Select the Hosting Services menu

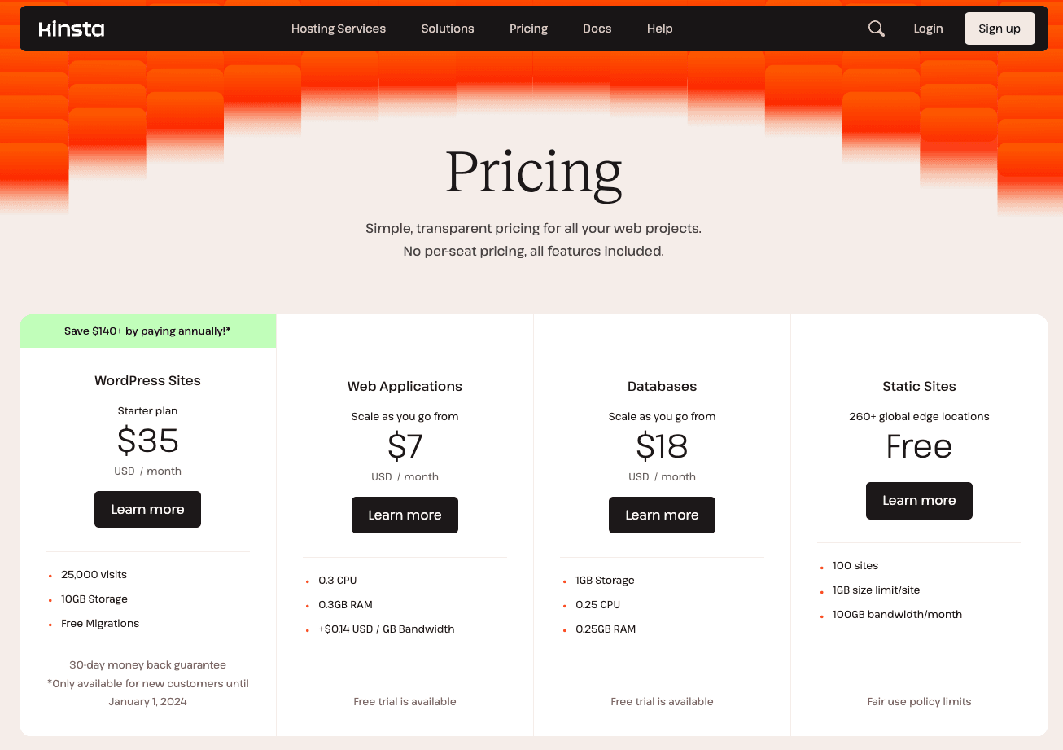coord(338,29)
